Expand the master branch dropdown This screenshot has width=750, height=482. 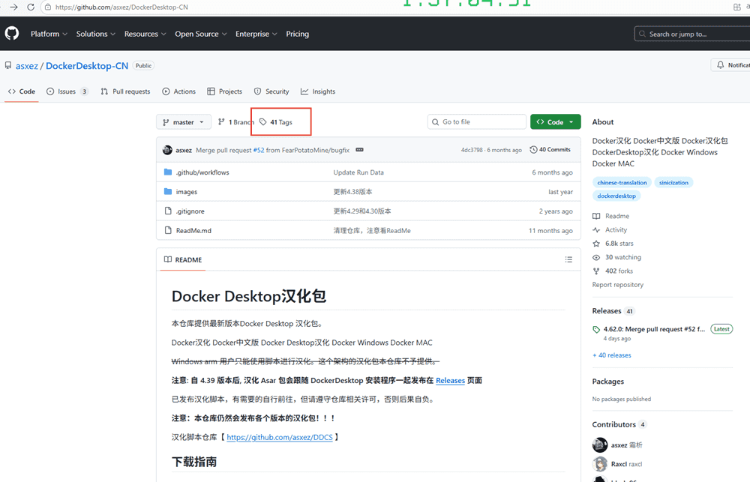tap(183, 122)
